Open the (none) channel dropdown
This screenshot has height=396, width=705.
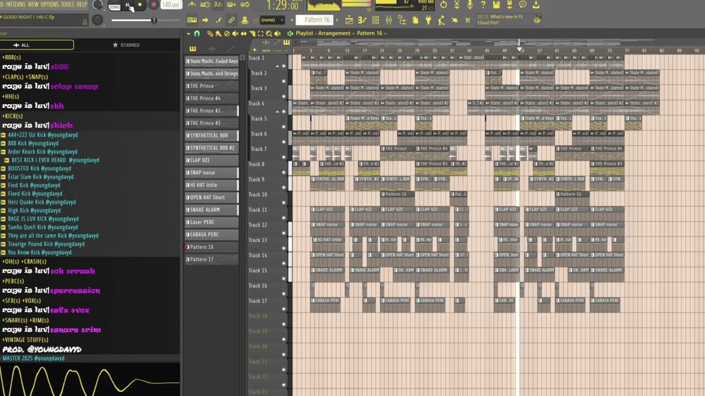coord(272,20)
